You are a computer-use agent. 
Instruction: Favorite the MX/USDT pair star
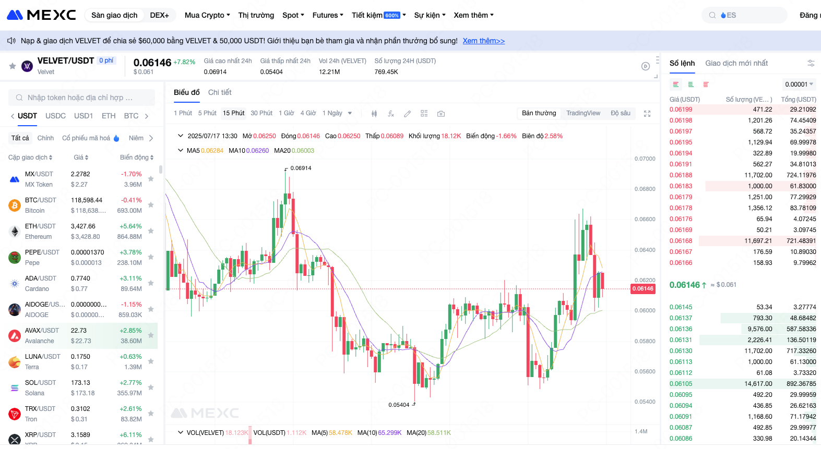pyautogui.click(x=151, y=179)
